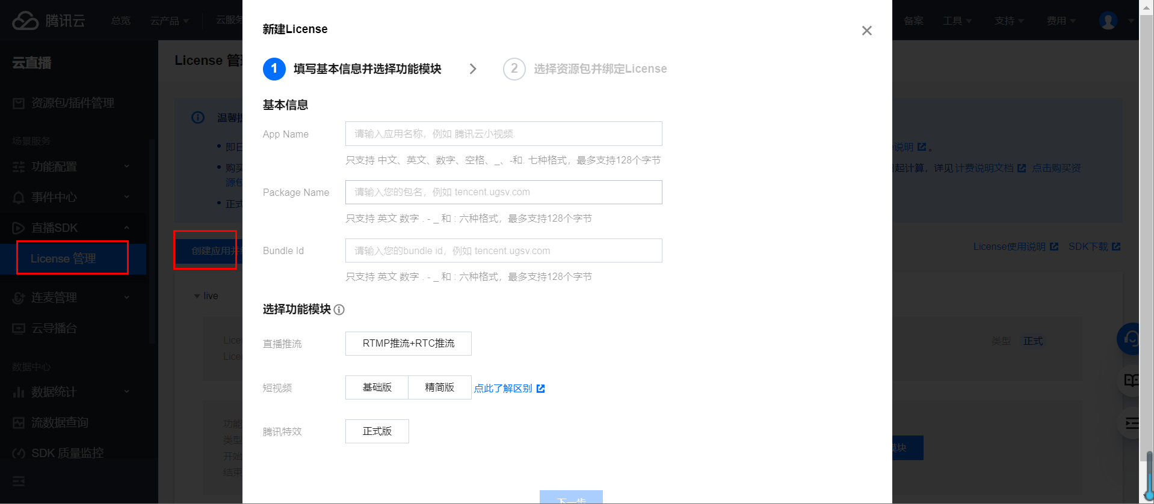Select the RTMP推流+RTC推流 option
This screenshot has height=504, width=1154.
click(408, 344)
